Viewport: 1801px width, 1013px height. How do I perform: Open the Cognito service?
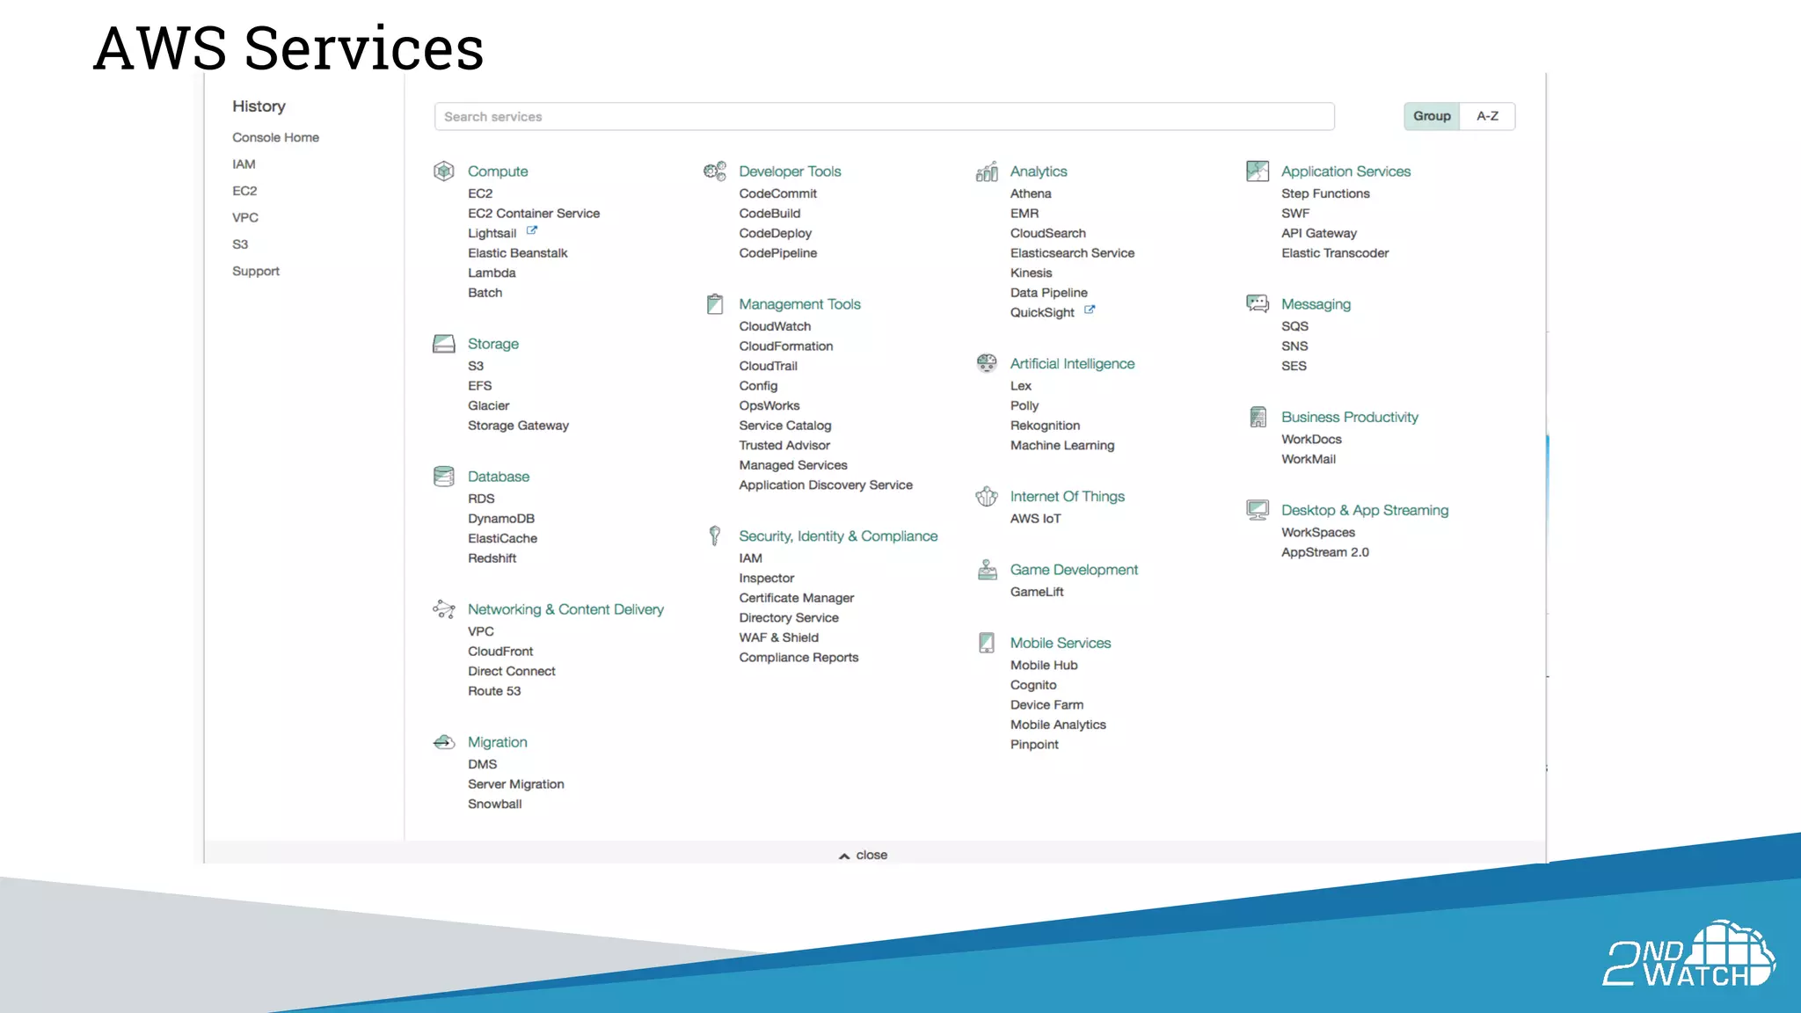1033,684
